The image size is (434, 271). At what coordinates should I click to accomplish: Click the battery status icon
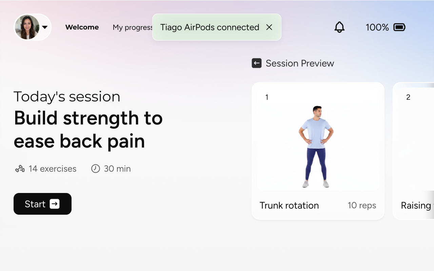(399, 27)
